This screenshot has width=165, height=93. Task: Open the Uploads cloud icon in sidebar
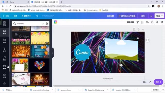[4, 83]
